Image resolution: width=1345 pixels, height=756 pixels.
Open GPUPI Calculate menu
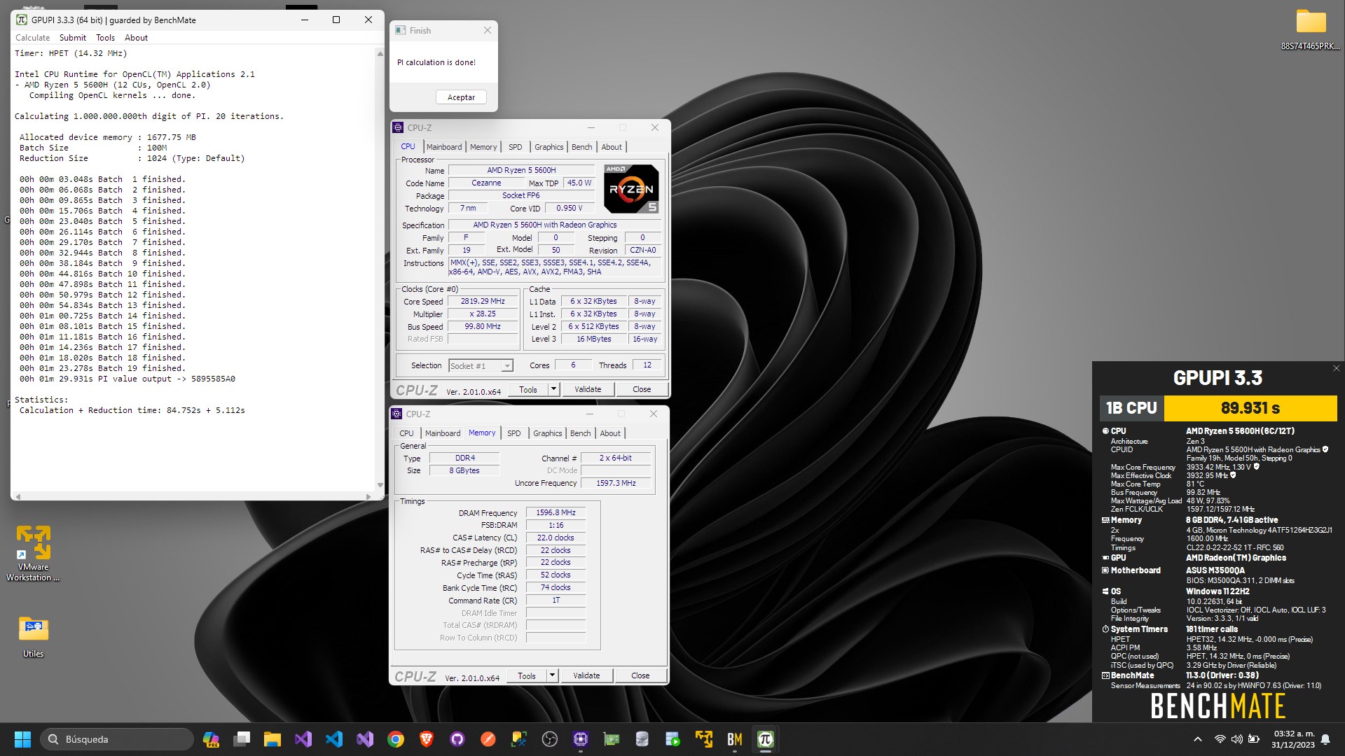click(33, 38)
